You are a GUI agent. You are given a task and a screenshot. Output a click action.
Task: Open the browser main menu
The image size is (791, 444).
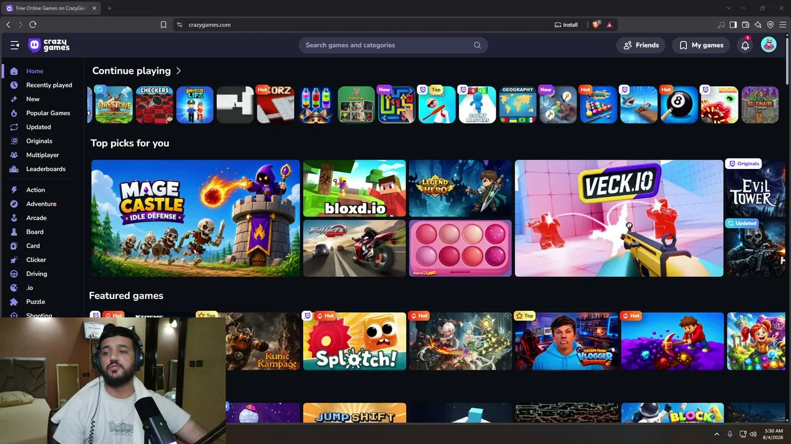[783, 25]
